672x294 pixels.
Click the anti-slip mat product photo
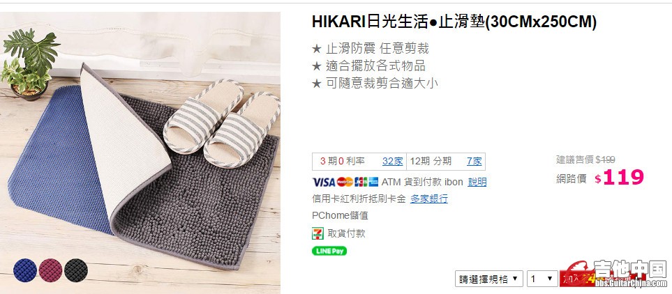coord(140,153)
